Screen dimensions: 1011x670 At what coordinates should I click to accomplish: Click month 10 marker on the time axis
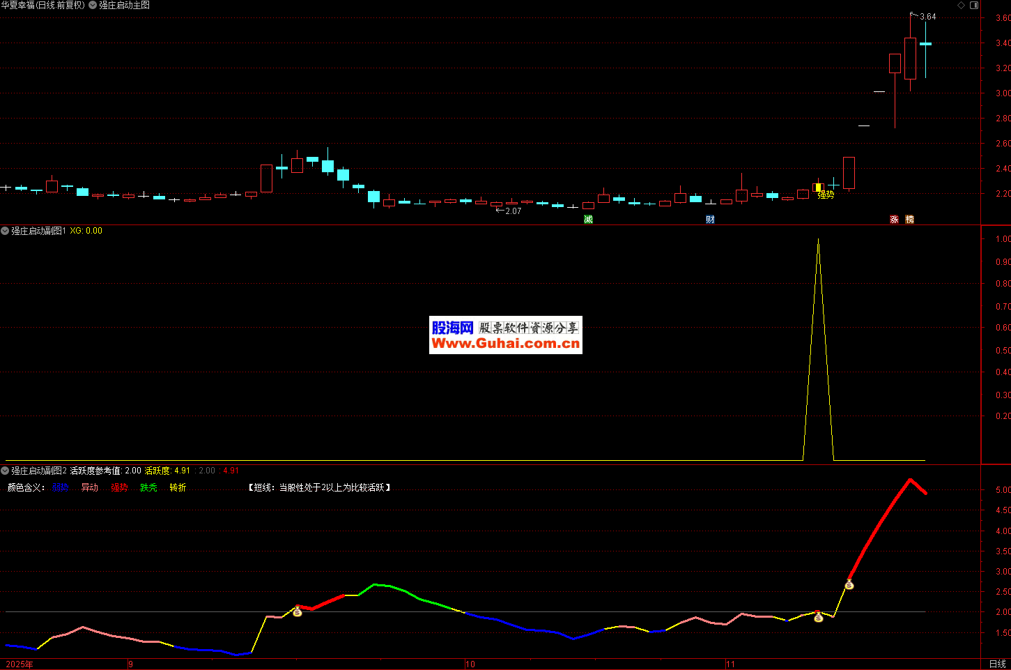pos(470,664)
